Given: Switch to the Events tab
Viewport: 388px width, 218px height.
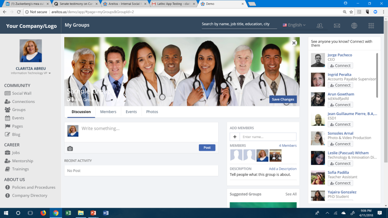Looking at the screenshot, I should tap(131, 112).
